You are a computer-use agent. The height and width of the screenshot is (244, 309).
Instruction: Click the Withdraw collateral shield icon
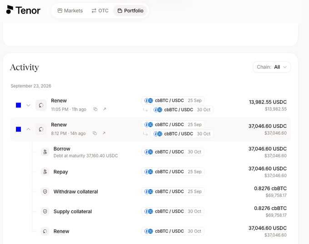click(45, 192)
